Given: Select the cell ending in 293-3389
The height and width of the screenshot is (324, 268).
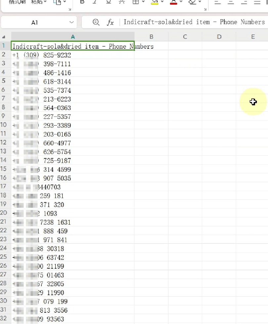Looking at the screenshot, I should click(72, 125).
